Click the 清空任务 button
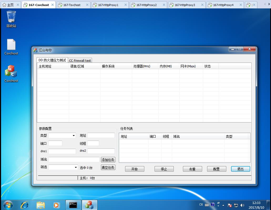 [x=108, y=167]
